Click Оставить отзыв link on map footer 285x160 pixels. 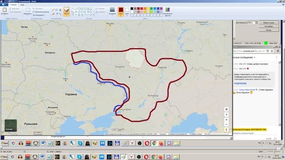pyautogui.click(x=195, y=134)
